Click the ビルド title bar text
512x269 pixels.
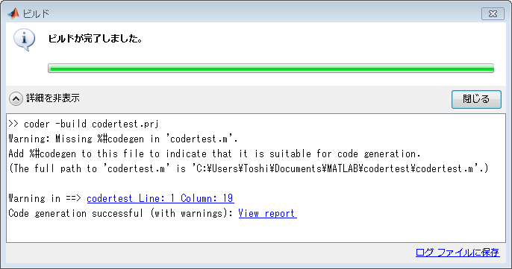click(36, 14)
